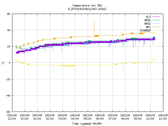The height and width of the screenshot is (126, 168).
Task: Click the x-axis tick 191109 04:00
Action: point(75,117)
